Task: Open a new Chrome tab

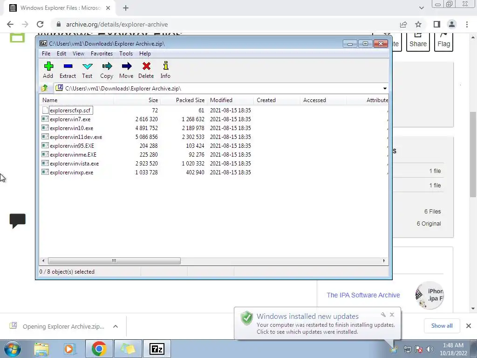Action: 126,8
